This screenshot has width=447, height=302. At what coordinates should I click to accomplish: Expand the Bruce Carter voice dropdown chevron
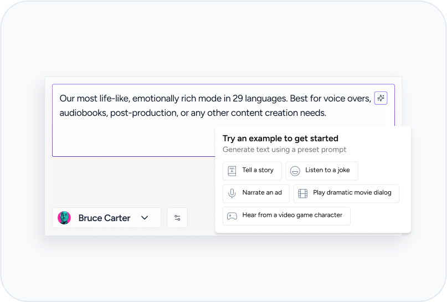145,218
